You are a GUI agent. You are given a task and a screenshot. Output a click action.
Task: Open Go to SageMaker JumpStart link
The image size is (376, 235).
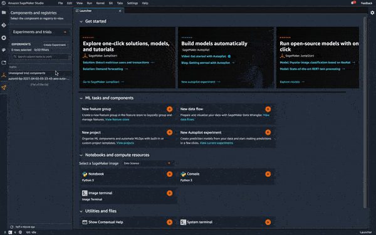coord(103,81)
